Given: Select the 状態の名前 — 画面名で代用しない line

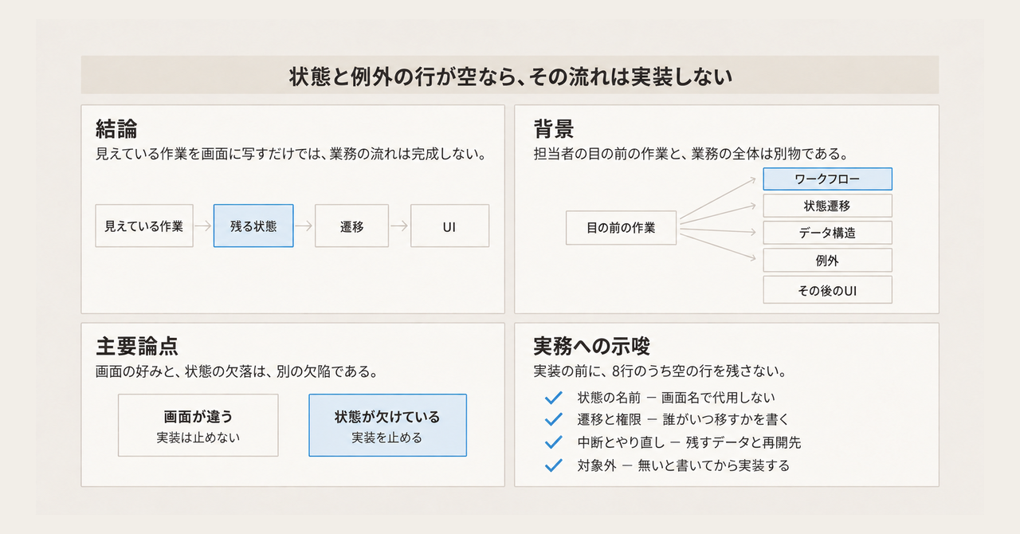Looking at the screenshot, I should click(676, 397).
